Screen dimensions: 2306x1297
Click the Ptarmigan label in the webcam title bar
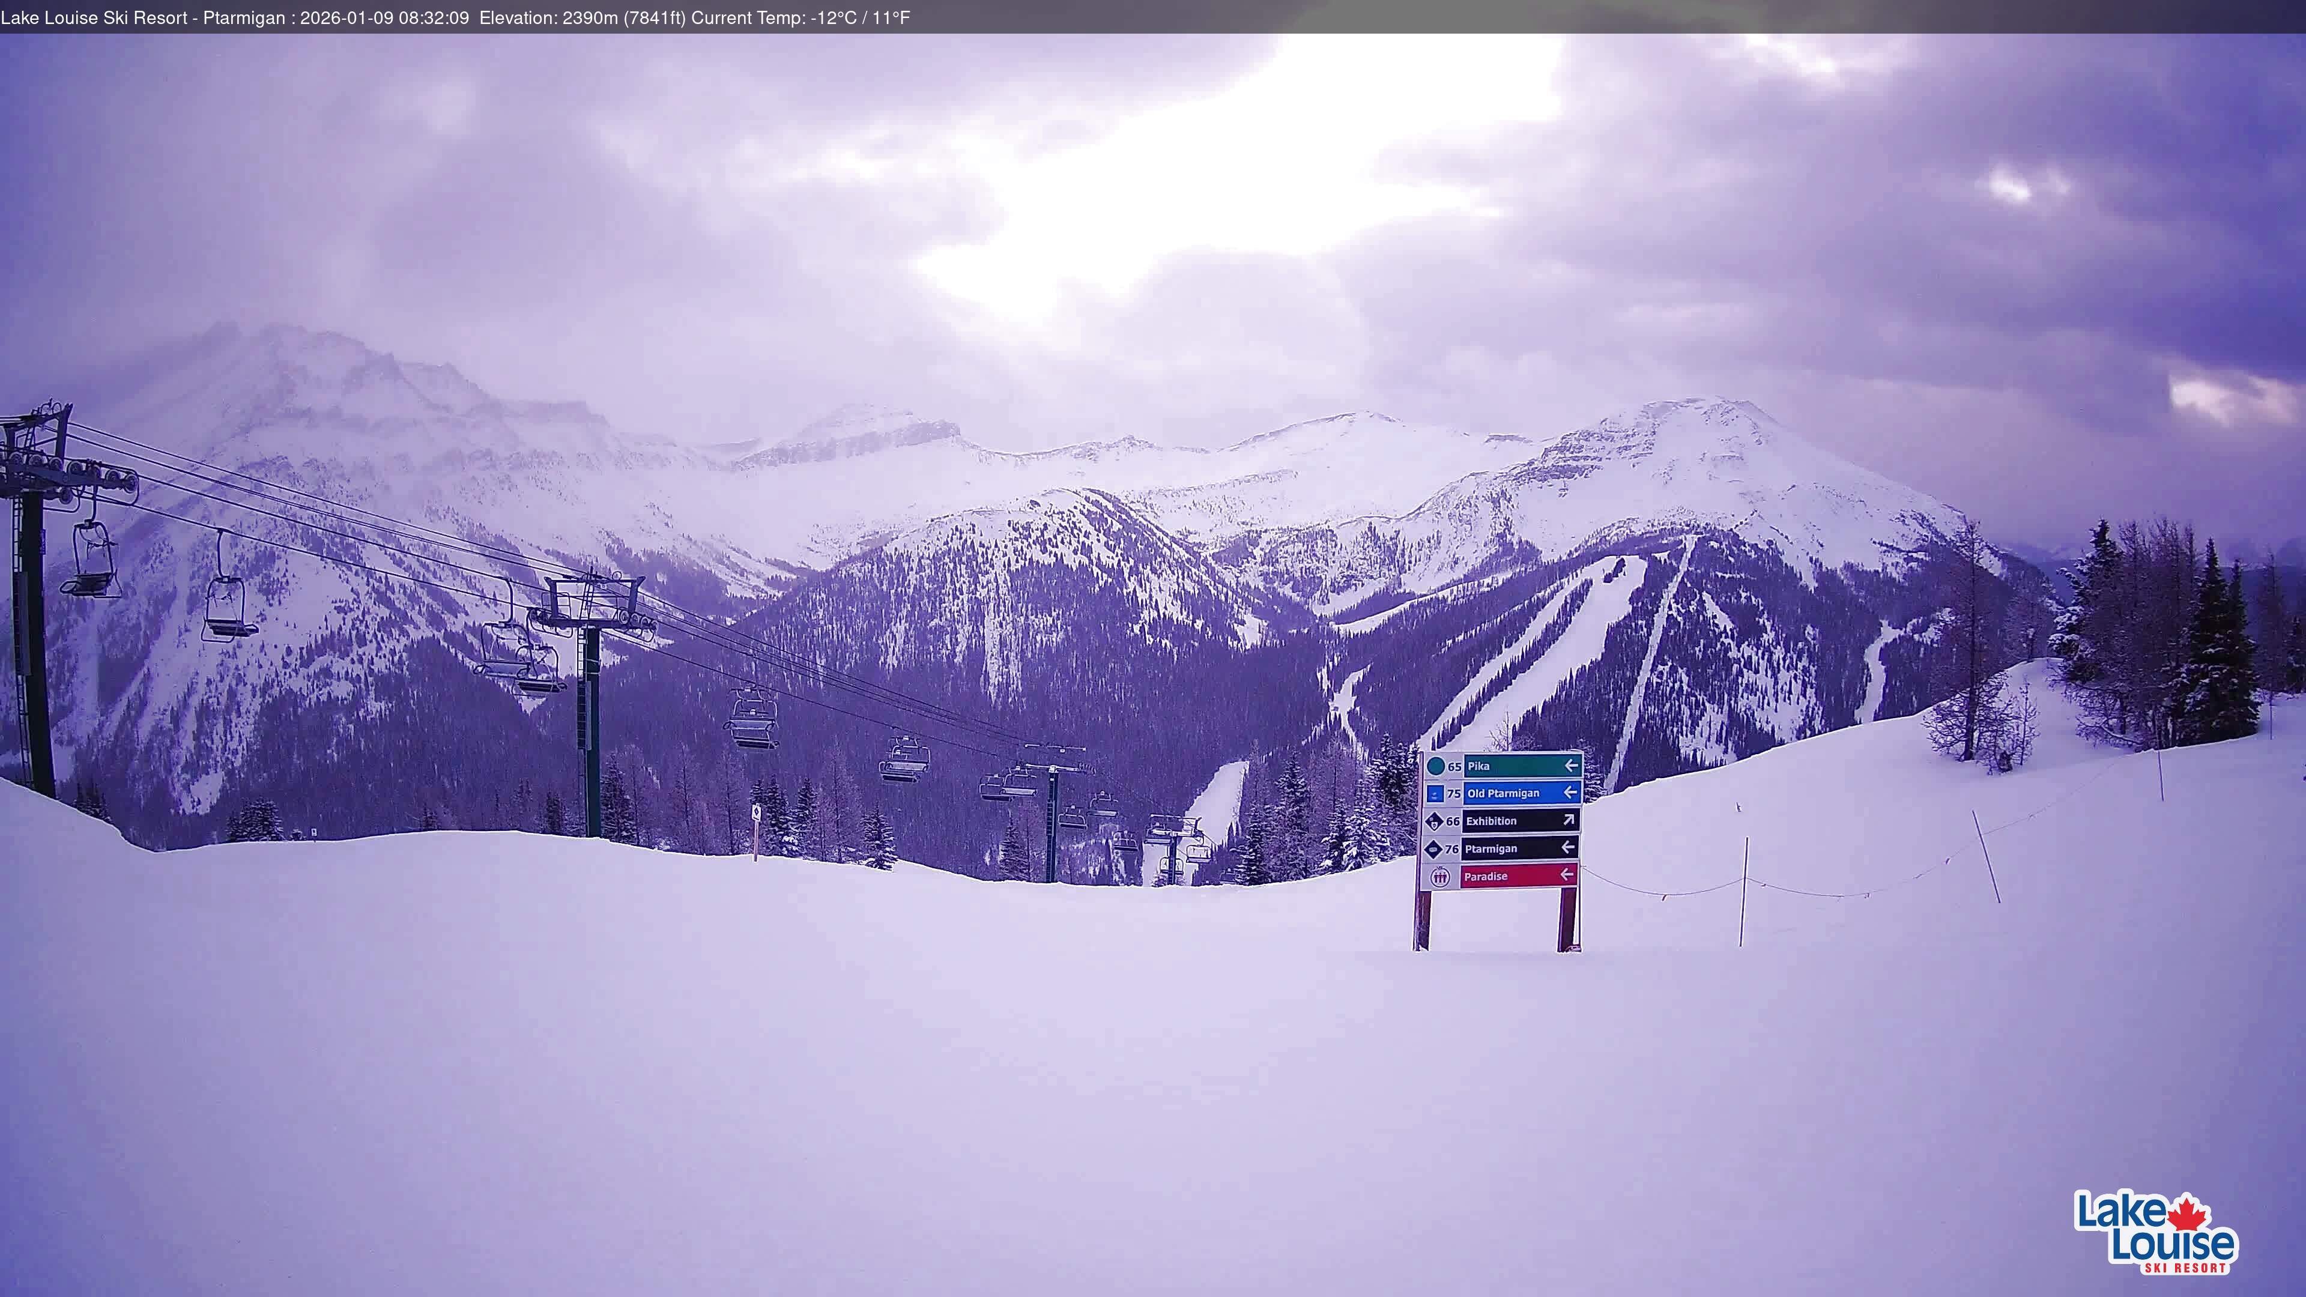[243, 18]
